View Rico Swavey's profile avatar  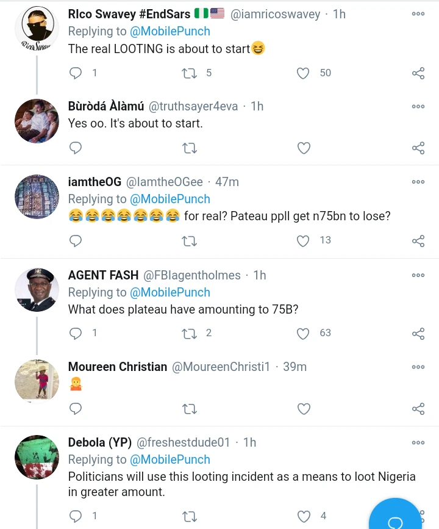coord(37,31)
